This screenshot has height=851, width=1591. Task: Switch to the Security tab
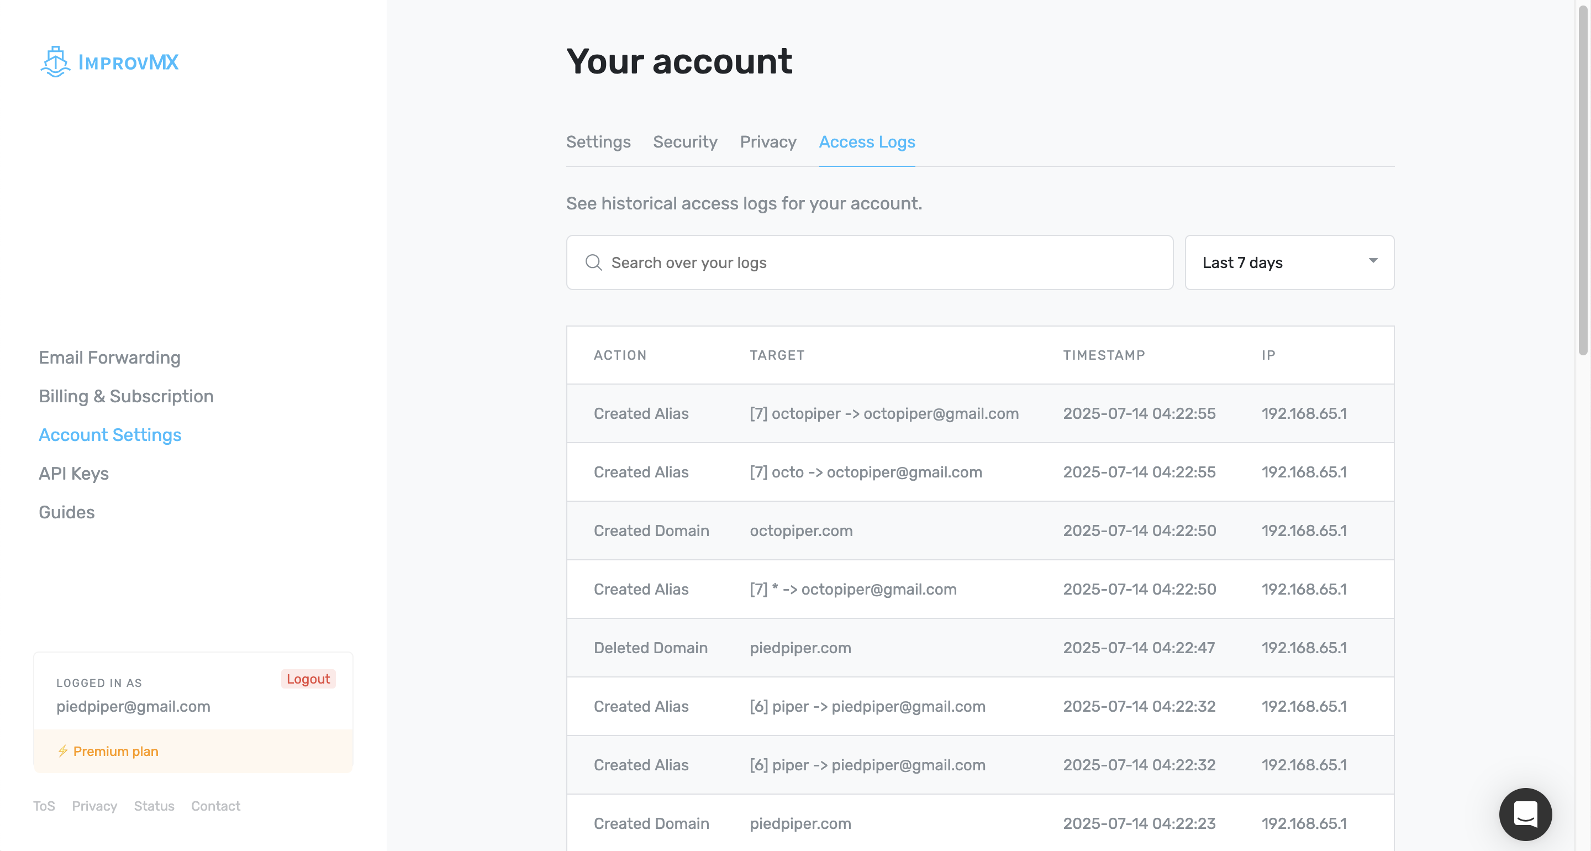[685, 142]
